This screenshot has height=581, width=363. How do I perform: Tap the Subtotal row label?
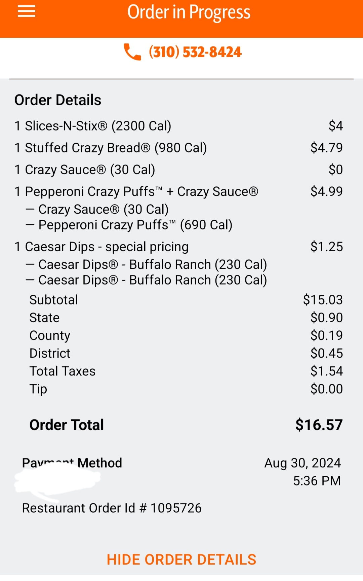tap(54, 300)
